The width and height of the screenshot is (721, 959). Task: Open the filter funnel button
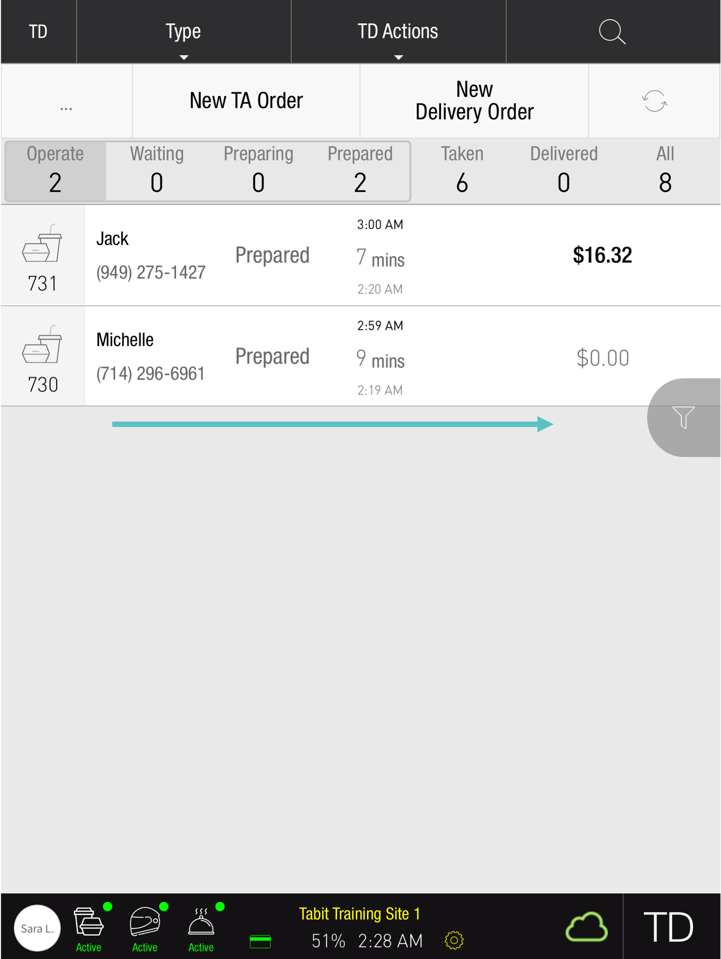pos(683,417)
